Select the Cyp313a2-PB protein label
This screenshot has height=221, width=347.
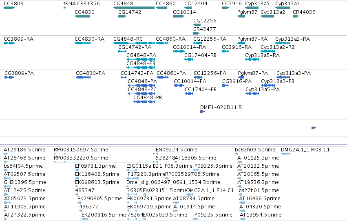tap(278, 81)
